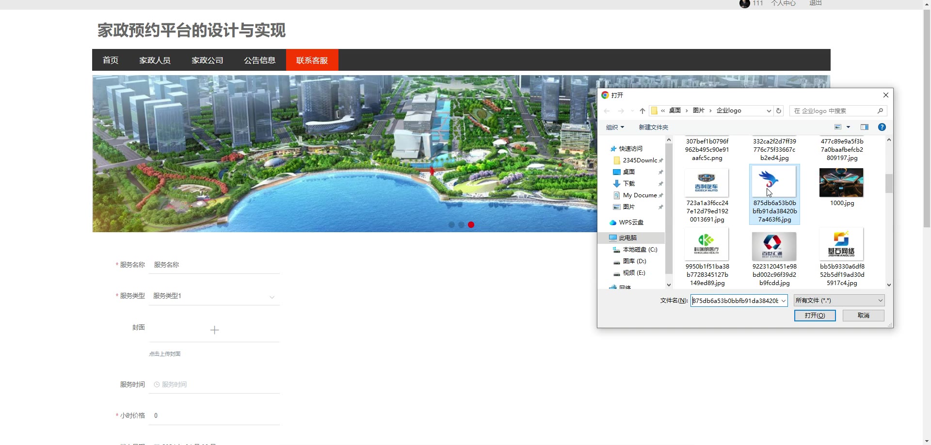Open the 家政人员 navigation tab
This screenshot has width=931, height=445.
[x=155, y=60]
